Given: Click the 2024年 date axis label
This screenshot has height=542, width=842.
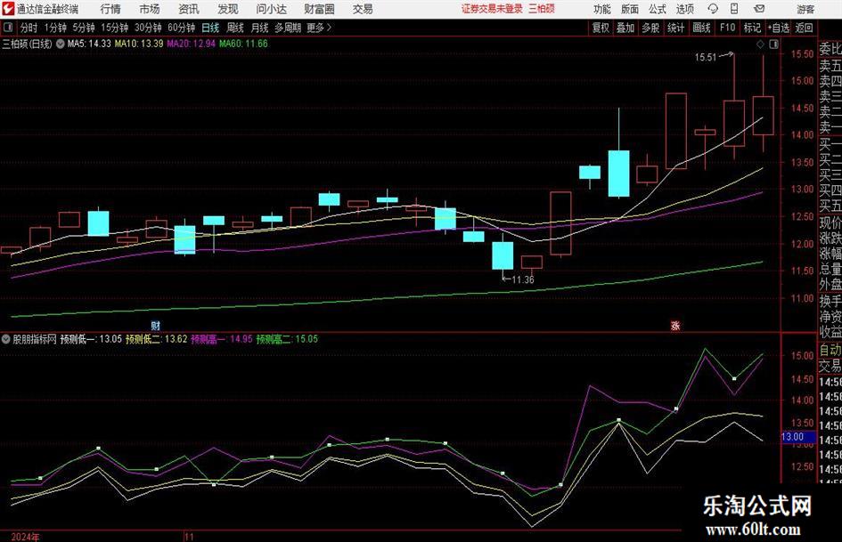Looking at the screenshot, I should point(25,537).
